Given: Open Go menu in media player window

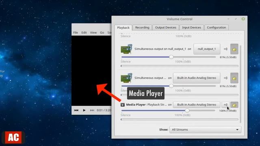Looking at the screenshot, I should tap(102, 32).
